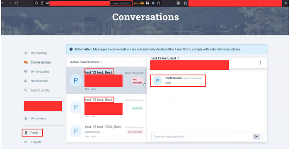Click the green Available status badge
The height and width of the screenshot is (149, 290).
(137, 108)
